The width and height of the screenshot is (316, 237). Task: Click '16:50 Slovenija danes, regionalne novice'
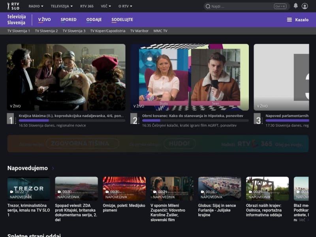click(52, 125)
